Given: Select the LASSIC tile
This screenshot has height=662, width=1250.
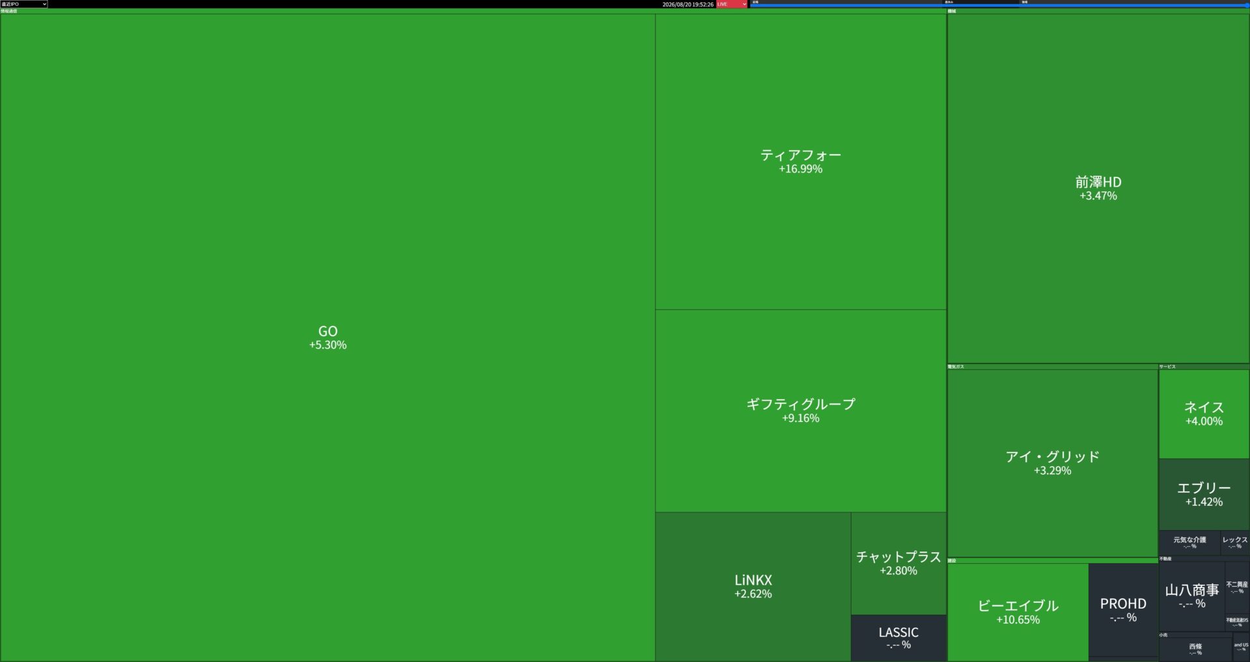Looking at the screenshot, I should [x=898, y=638].
